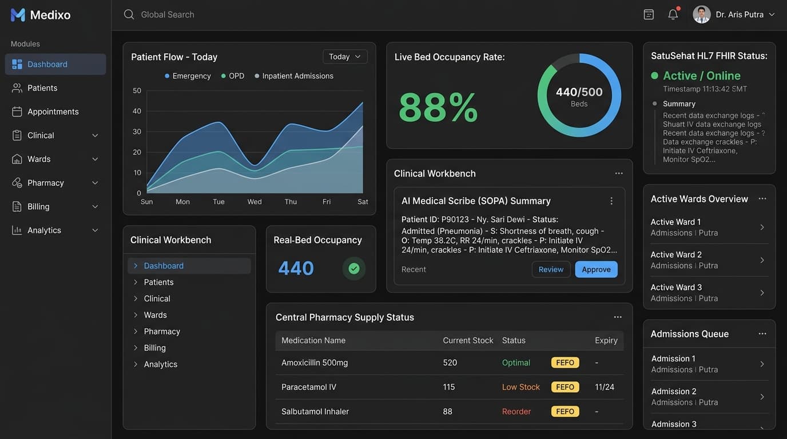
Task: Open Active Ward 3 row arrow
Action: coord(762,293)
